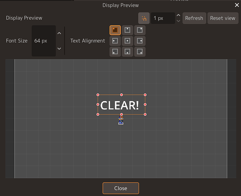Image resolution: width=241 pixels, height=196 pixels.
Task: Decrease the snap px value stepper
Action: click(178, 21)
